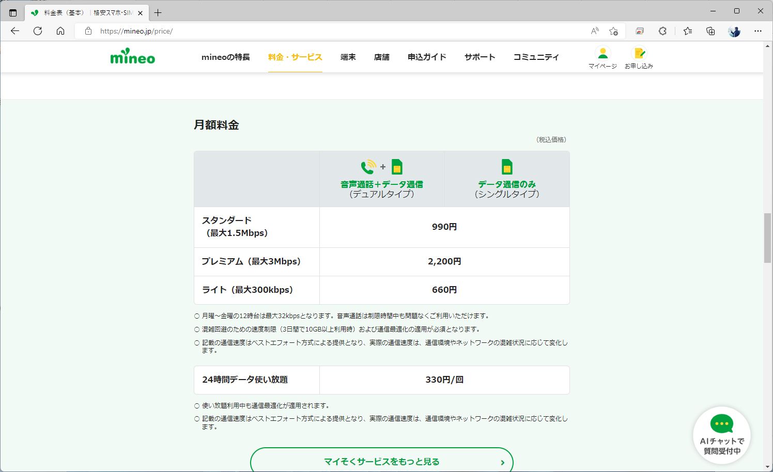773x472 pixels.
Task: Open the browser Collections icon
Action: 710,31
